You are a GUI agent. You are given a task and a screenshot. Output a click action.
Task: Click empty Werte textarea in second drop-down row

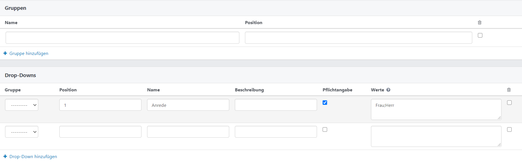(x=436, y=136)
